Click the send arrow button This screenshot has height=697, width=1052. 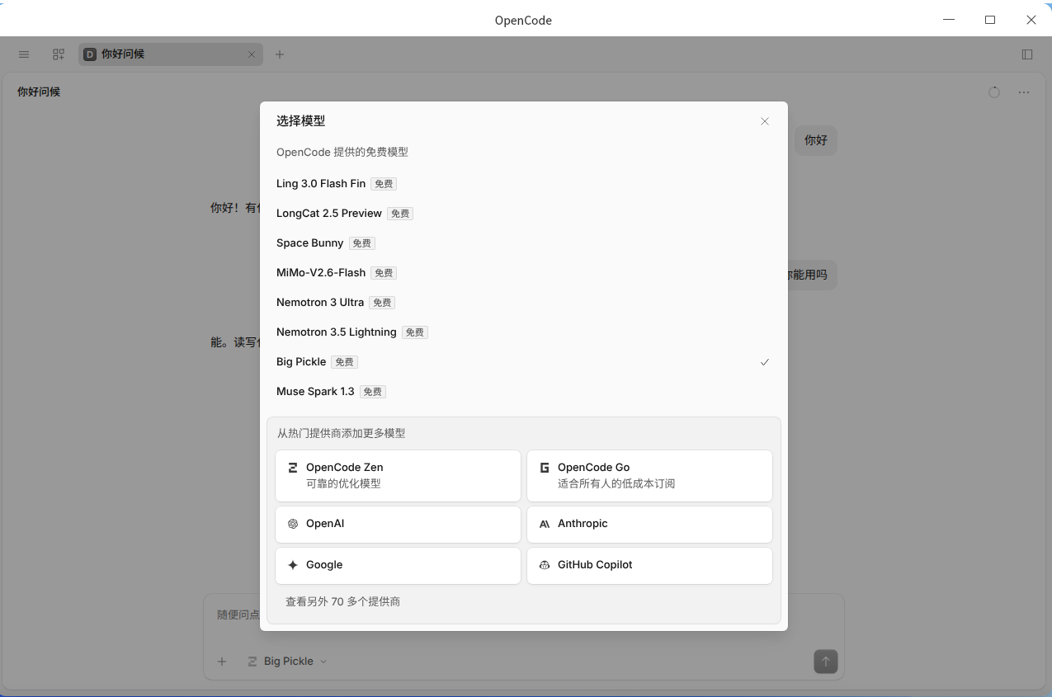point(826,662)
